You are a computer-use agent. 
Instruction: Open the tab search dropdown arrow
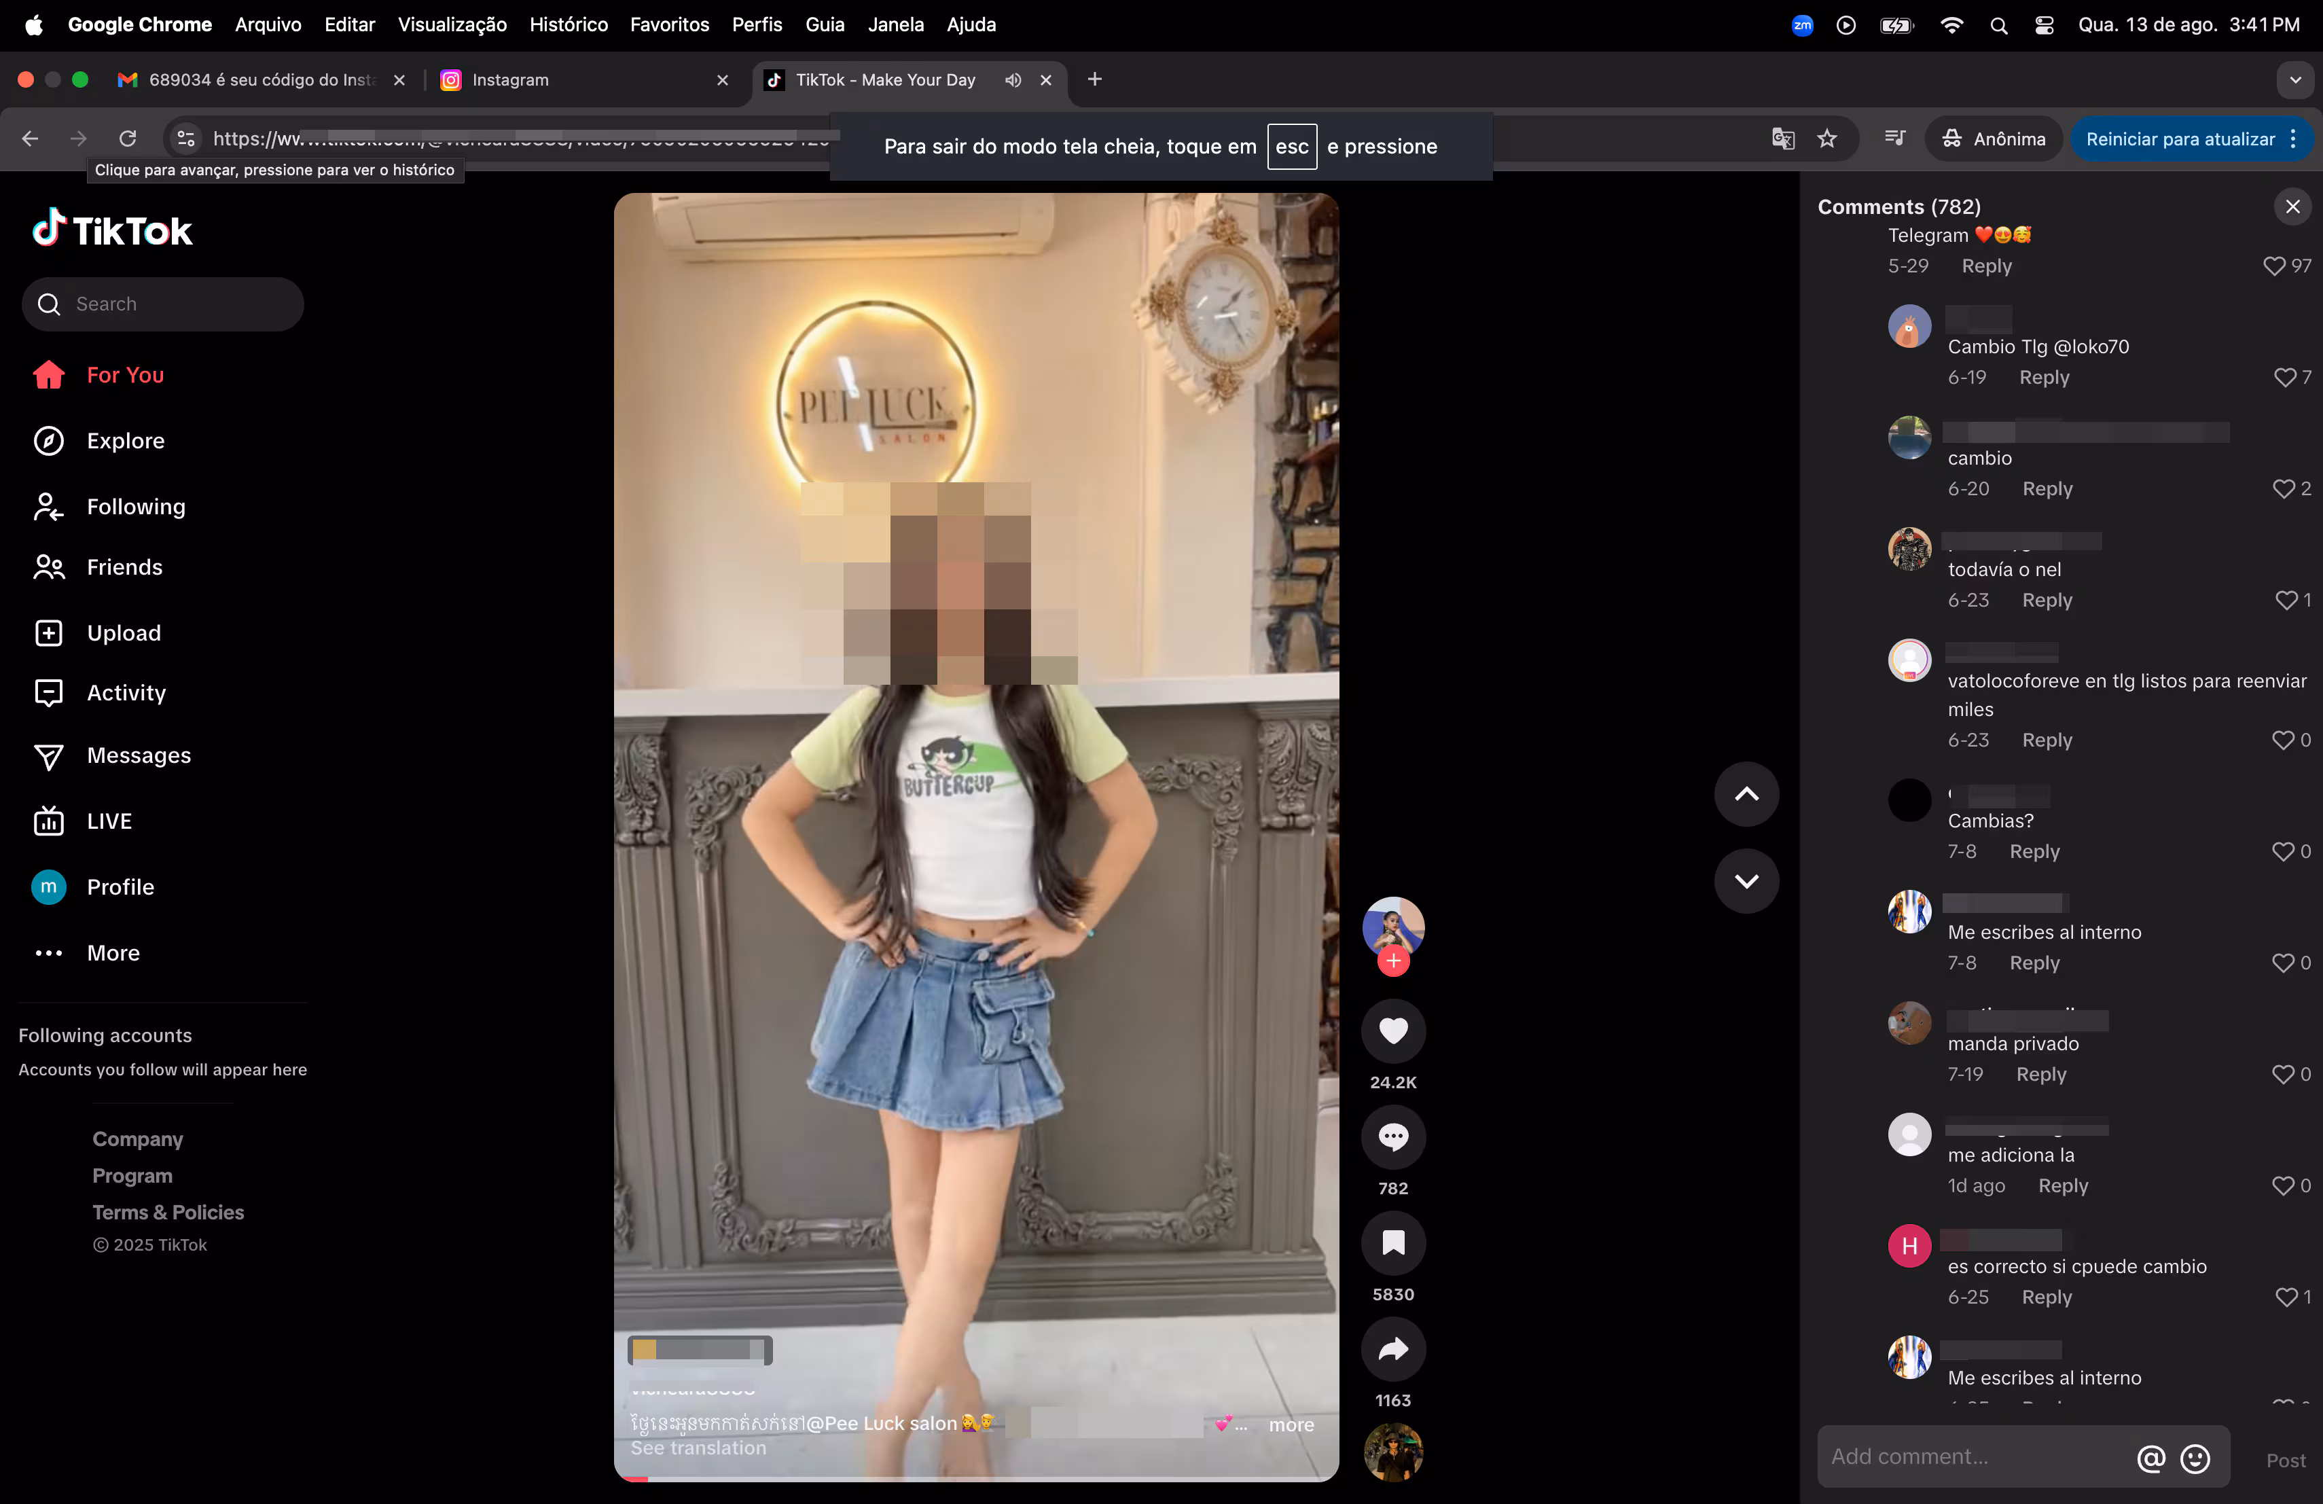pyautogui.click(x=2294, y=80)
